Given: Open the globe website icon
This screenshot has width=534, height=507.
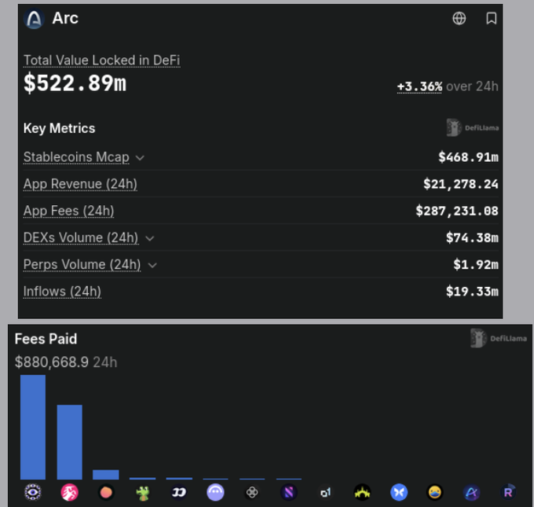Looking at the screenshot, I should [x=459, y=18].
